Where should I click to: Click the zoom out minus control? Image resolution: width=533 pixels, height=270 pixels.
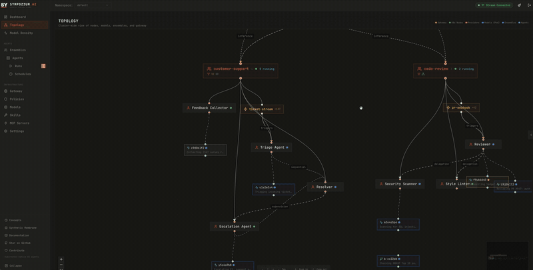click(61, 264)
